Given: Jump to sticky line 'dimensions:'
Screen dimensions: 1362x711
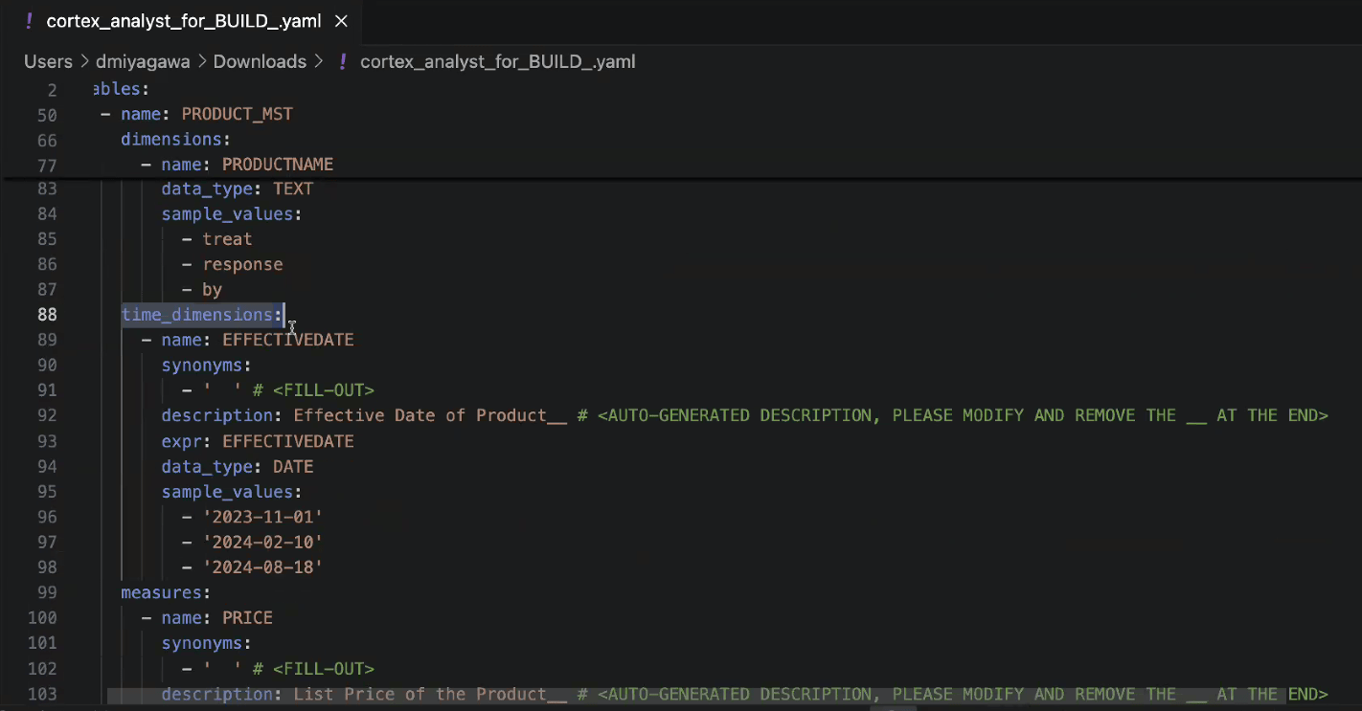Looking at the screenshot, I should click(x=175, y=139).
